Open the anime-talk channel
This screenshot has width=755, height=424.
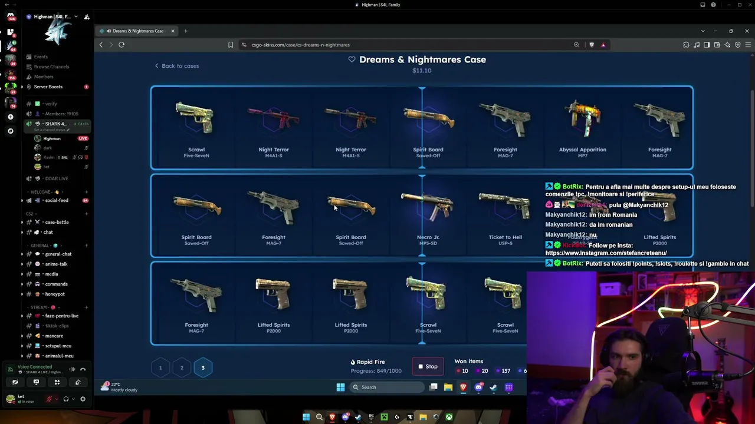coord(56,264)
